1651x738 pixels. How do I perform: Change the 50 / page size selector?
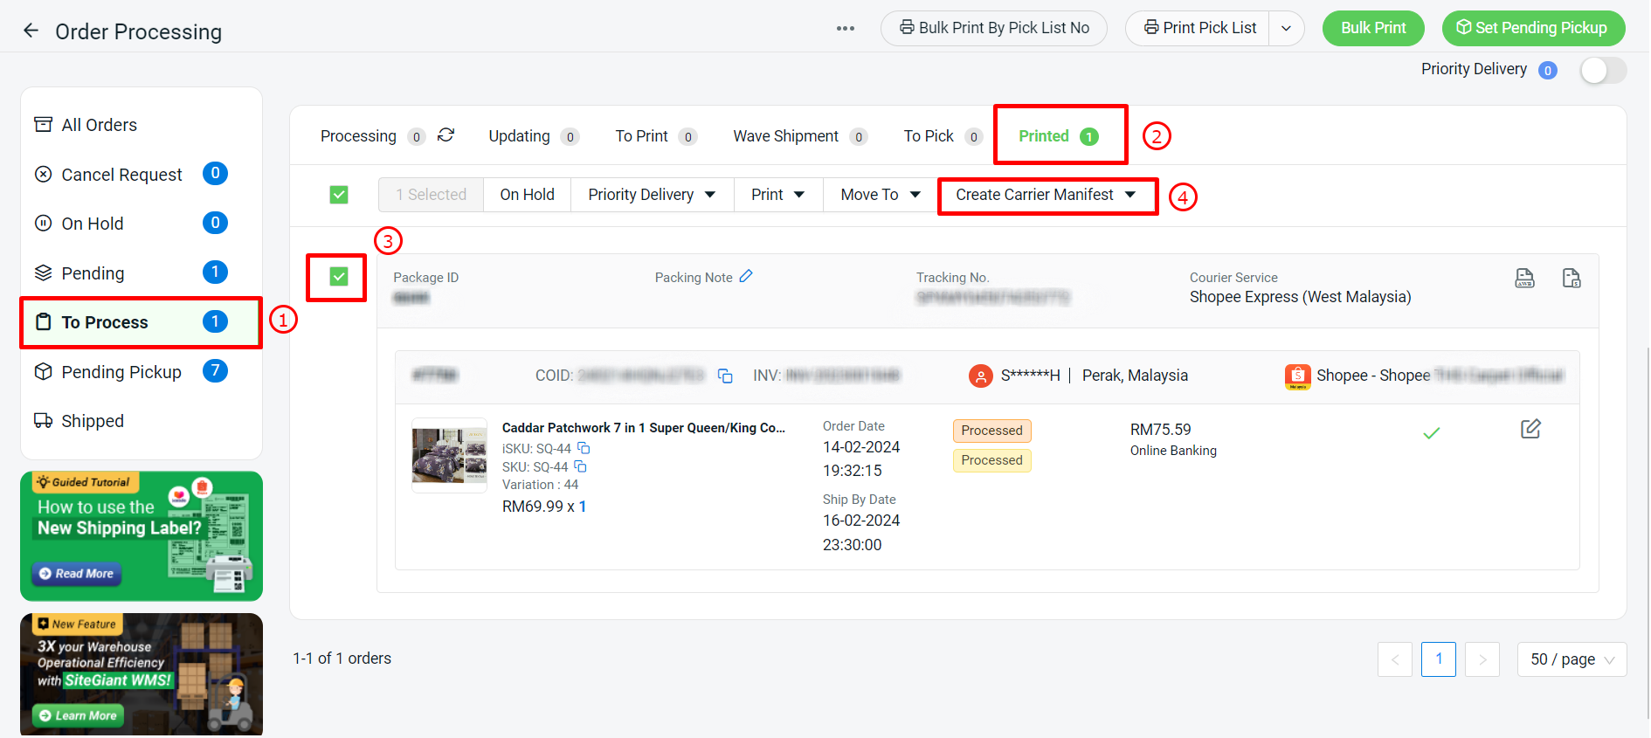coord(1572,659)
